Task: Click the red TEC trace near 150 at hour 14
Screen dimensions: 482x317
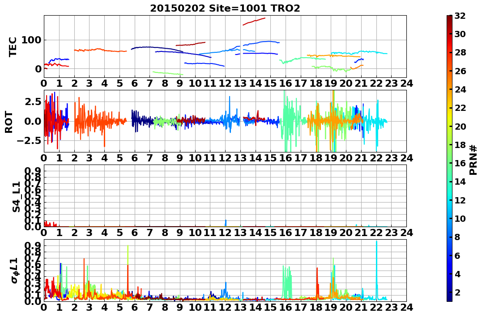Action: [254, 21]
